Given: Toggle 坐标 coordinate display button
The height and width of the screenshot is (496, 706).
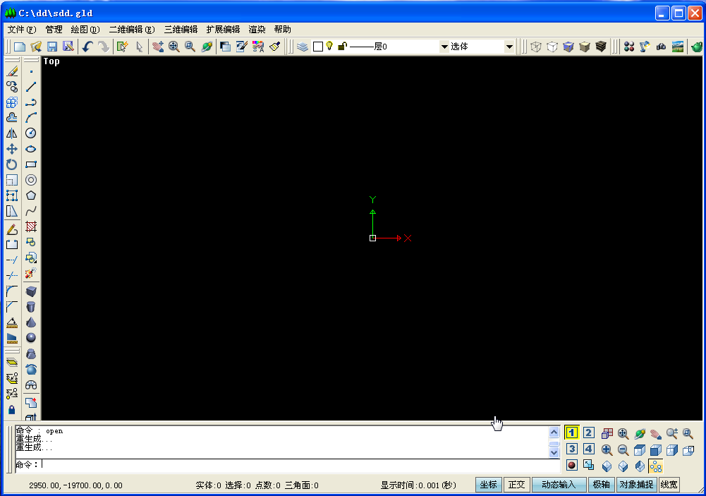Looking at the screenshot, I should pyautogui.click(x=489, y=485).
